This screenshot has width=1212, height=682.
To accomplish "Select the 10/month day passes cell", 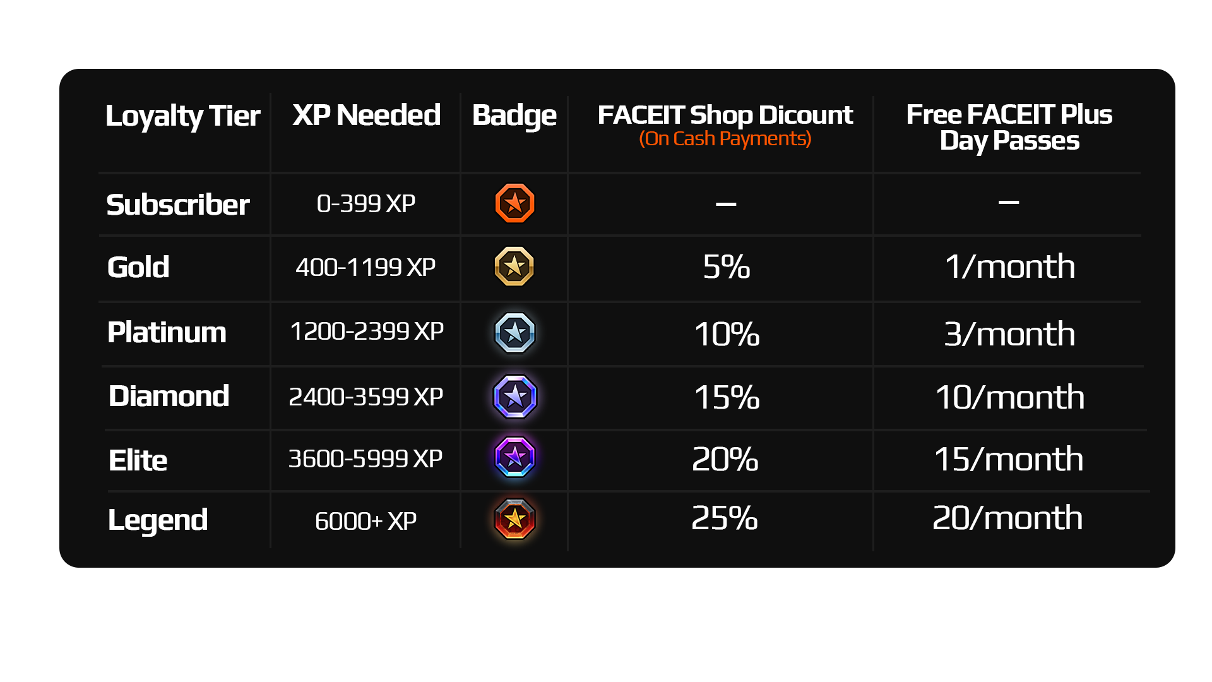I will coord(1009,397).
